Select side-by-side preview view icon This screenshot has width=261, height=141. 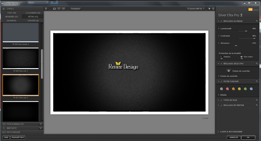[x=64, y=9]
